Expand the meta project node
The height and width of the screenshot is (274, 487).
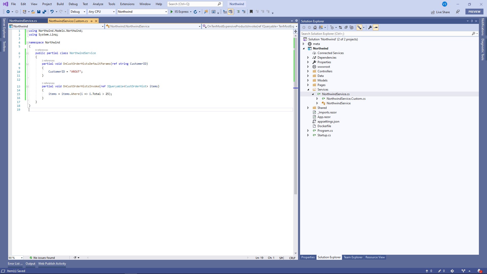click(304, 44)
